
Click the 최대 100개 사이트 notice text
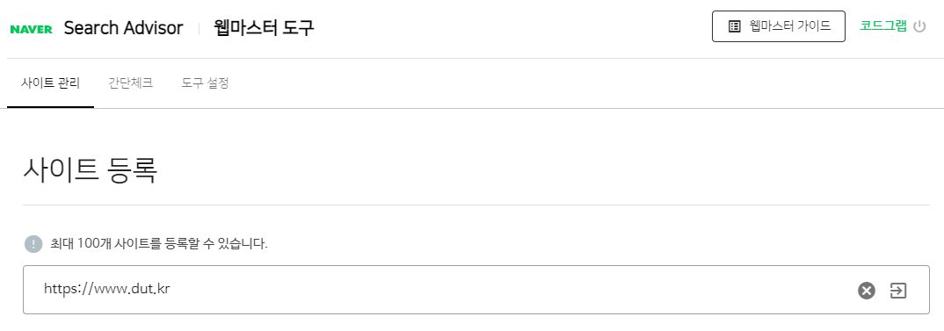(159, 244)
